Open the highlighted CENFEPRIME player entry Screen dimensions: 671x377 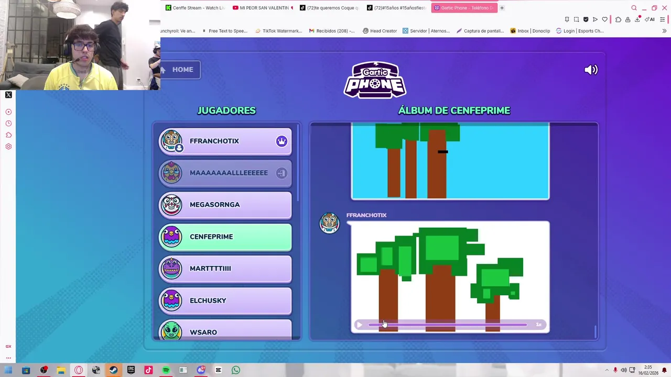point(225,237)
